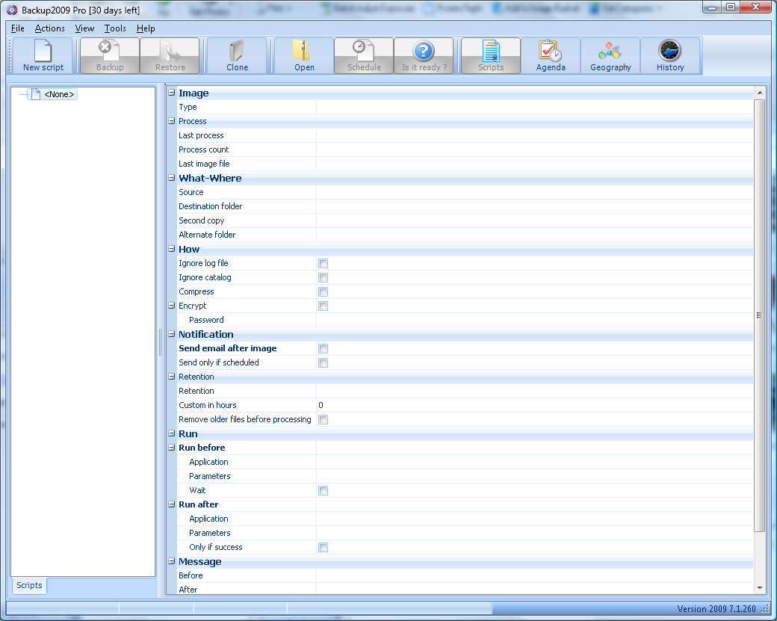This screenshot has height=621, width=777.
Task: Check Remove older files before processing
Action: 323,420
